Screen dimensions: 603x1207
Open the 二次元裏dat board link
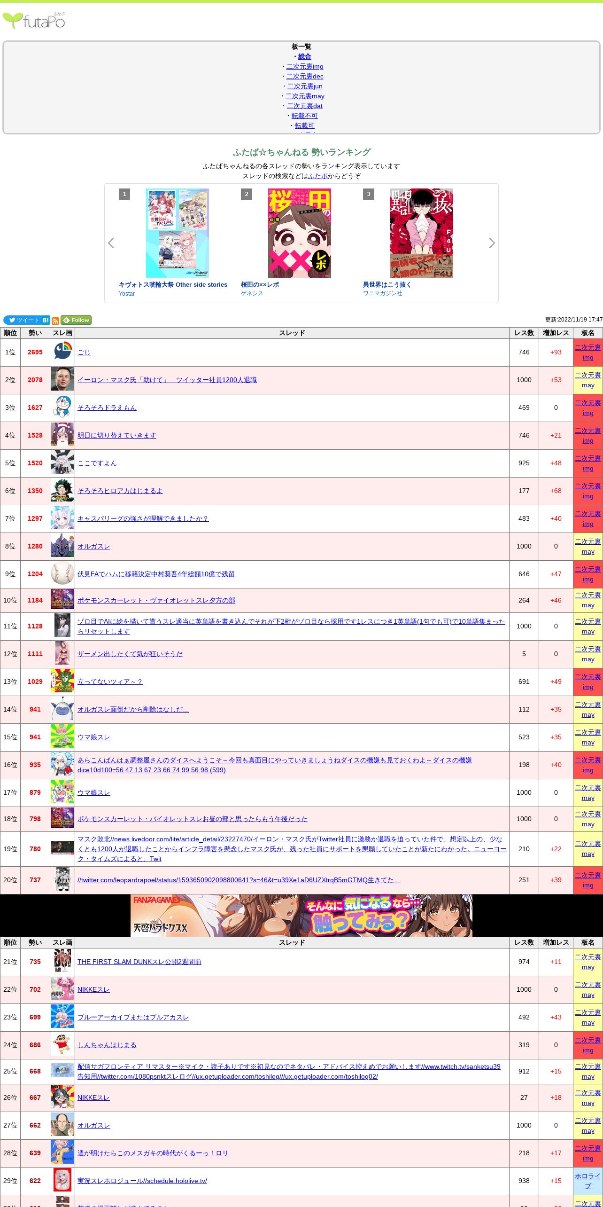305,106
